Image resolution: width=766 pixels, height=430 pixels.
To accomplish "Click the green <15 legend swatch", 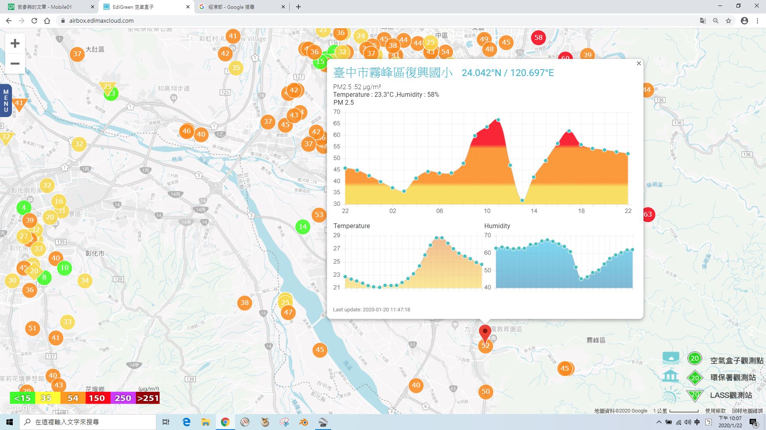I will (22, 398).
